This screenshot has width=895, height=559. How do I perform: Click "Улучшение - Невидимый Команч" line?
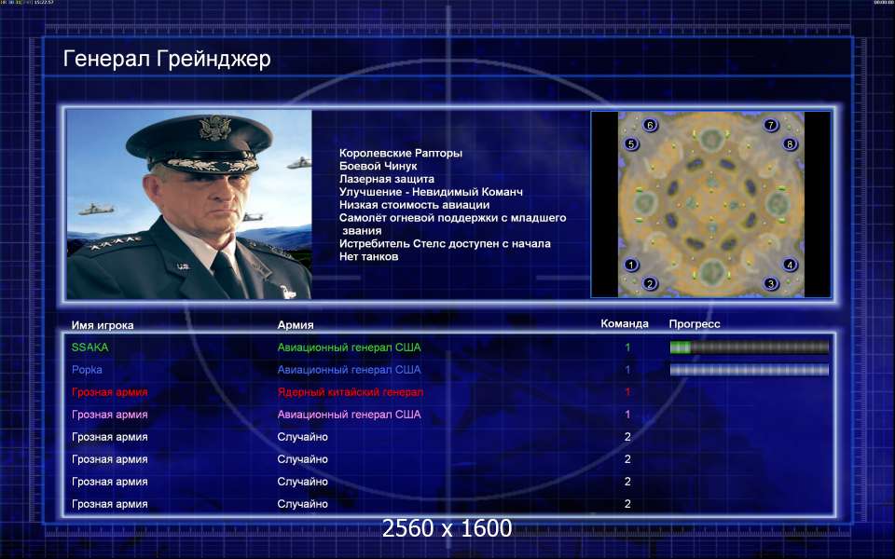click(x=431, y=192)
